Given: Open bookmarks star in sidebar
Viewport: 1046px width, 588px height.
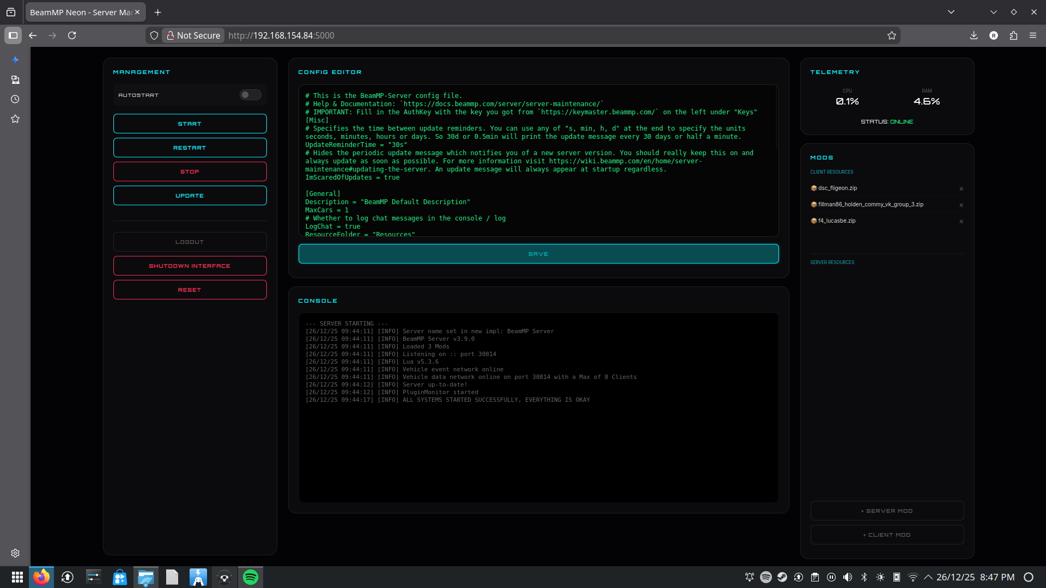Looking at the screenshot, I should (15, 119).
